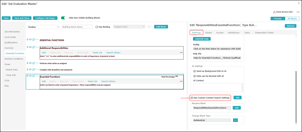Edit Essential Functions list block with pencil icon
302x132 pixels.
pyautogui.click(x=34, y=76)
